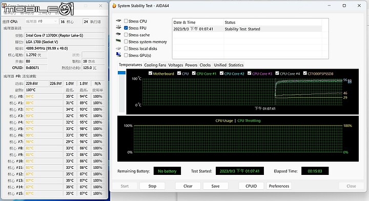
Task: Click the Core #15 87°C temperature reading
Action: [x=44, y=193]
